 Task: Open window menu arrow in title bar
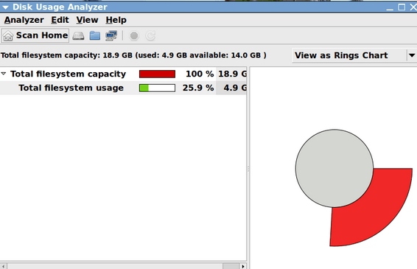(5, 7)
